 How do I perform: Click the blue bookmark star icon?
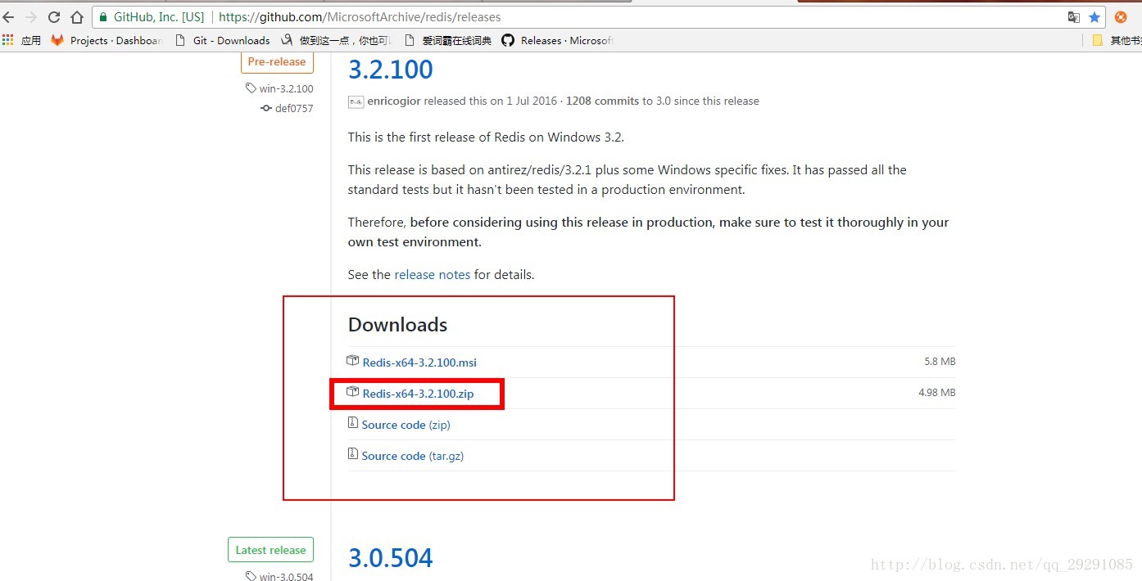(1094, 16)
